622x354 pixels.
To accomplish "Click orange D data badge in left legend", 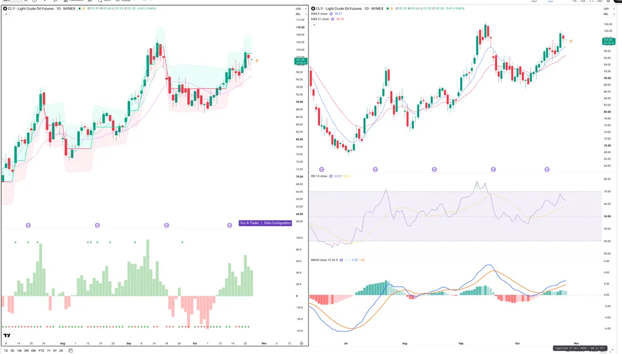I will 83,8.
